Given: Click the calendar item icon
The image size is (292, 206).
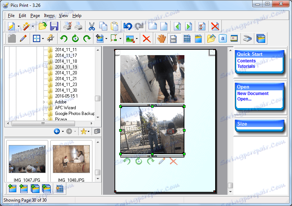Looking at the screenshot, I should click(x=234, y=38).
